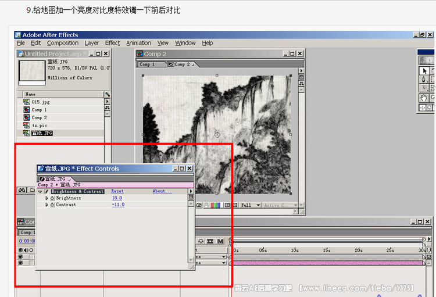Viewport: 436px width, 297px height.
Task: Click the comp flowchart icon in Comp window
Action: tap(301, 83)
